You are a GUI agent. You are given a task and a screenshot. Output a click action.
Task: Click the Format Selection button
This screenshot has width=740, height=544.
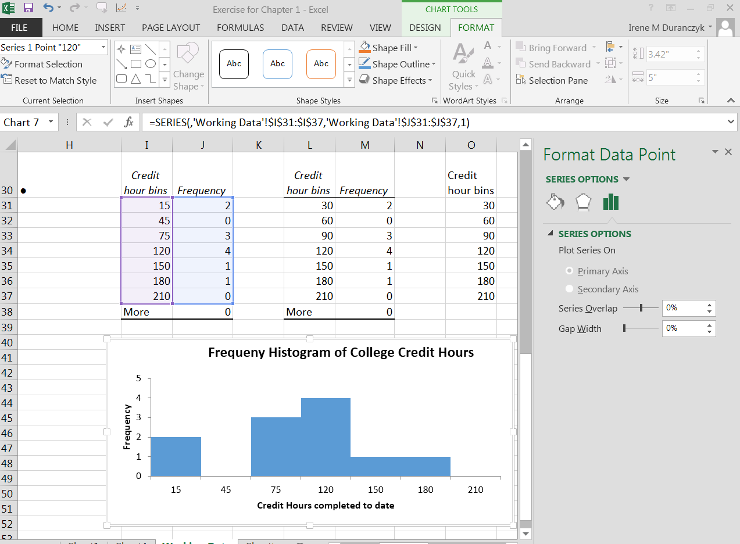click(42, 64)
